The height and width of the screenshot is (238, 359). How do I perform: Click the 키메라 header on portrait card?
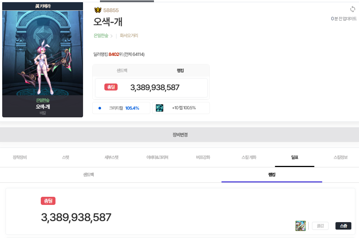tap(43, 6)
